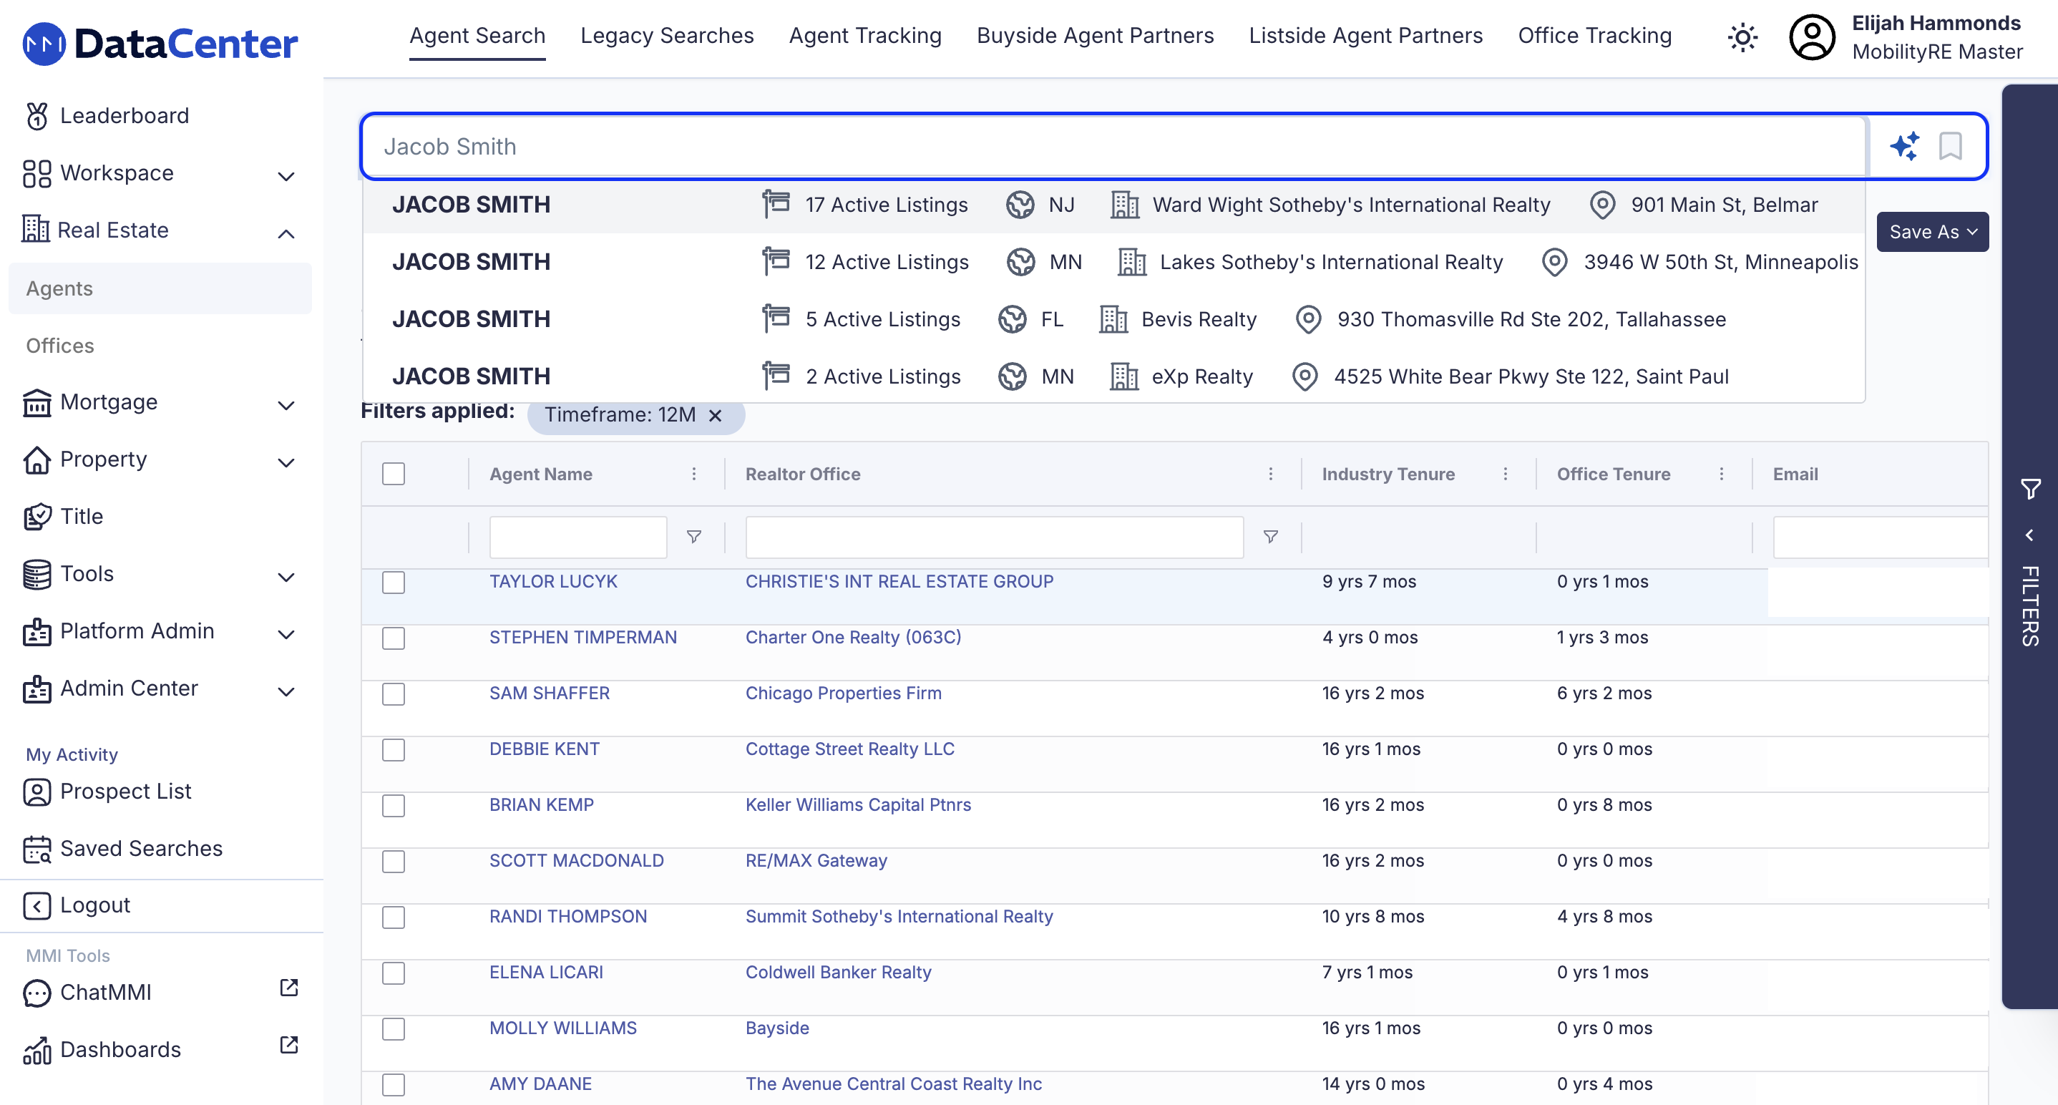Click the Saved Searches calendar icon

pyautogui.click(x=36, y=850)
